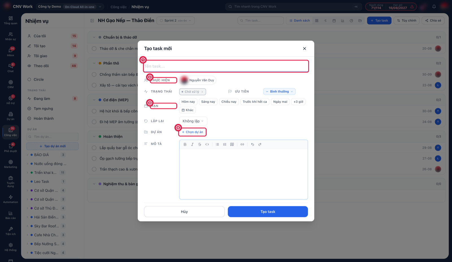Open Chat in the left sidebar
Screen dimensions: 452x262
click(11, 68)
